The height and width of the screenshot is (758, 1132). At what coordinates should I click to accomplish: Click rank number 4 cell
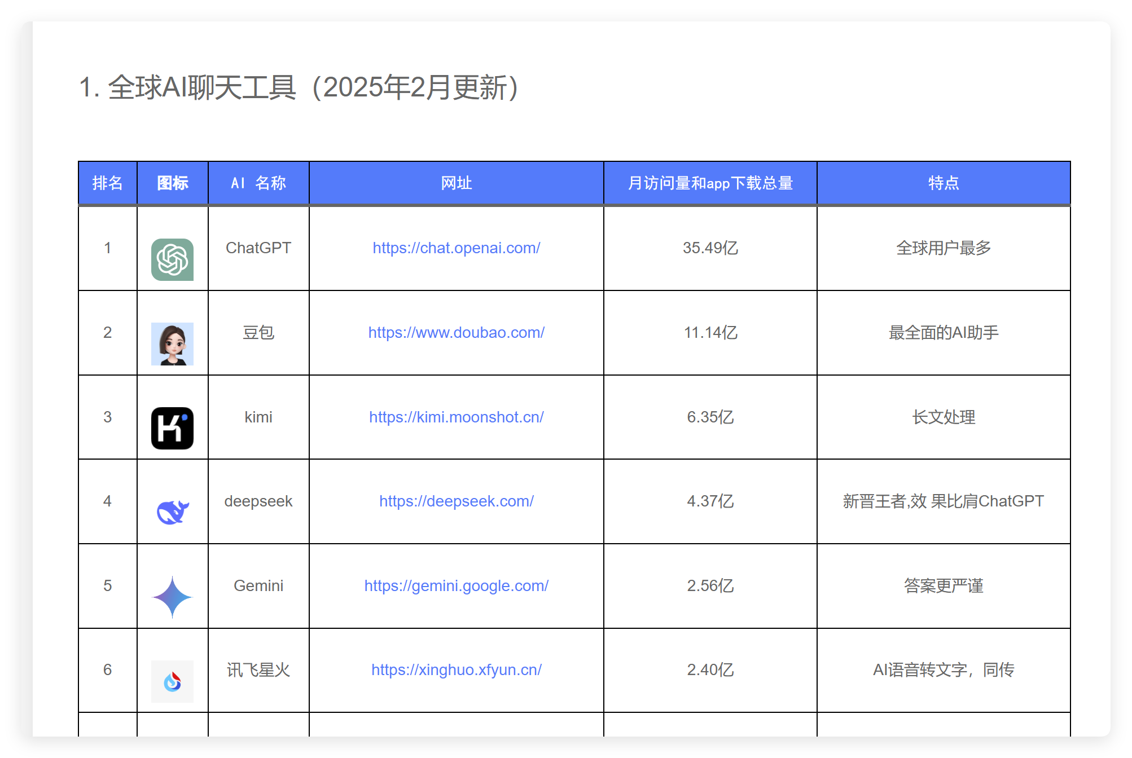pos(107,501)
